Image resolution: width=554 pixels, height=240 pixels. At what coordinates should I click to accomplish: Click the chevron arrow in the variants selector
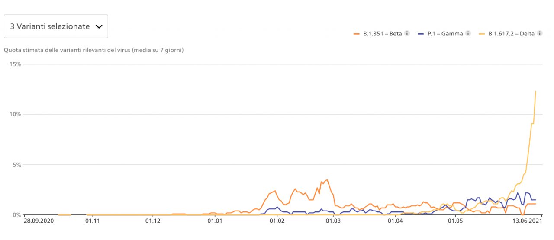click(x=99, y=26)
